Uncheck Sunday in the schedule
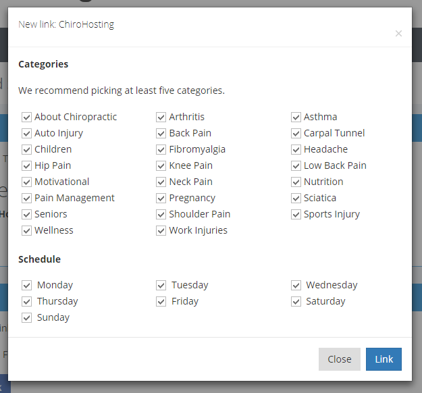 tap(27, 317)
